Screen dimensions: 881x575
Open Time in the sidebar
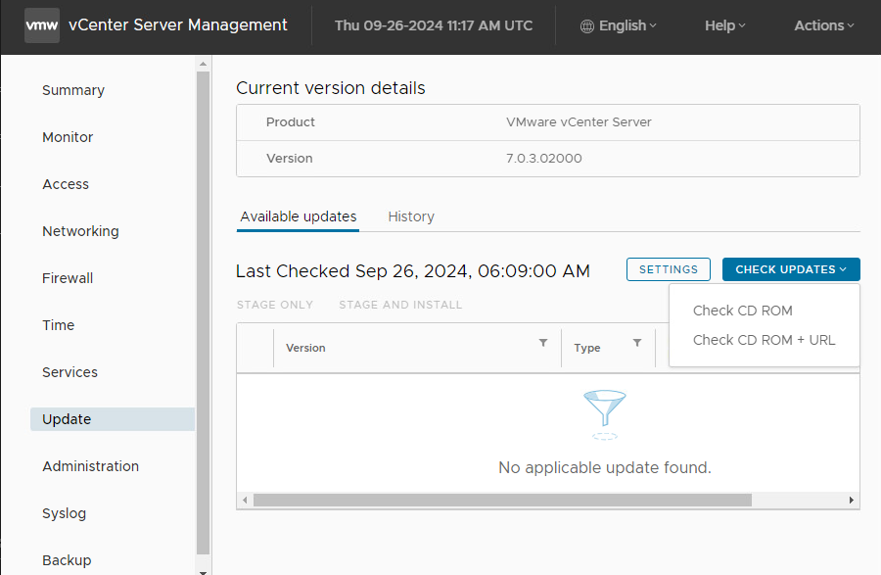click(58, 325)
